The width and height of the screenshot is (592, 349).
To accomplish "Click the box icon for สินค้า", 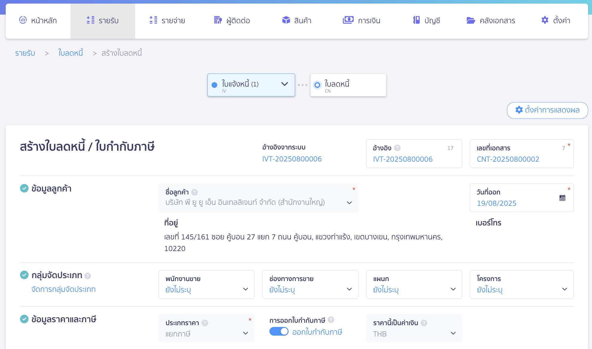I will (286, 20).
